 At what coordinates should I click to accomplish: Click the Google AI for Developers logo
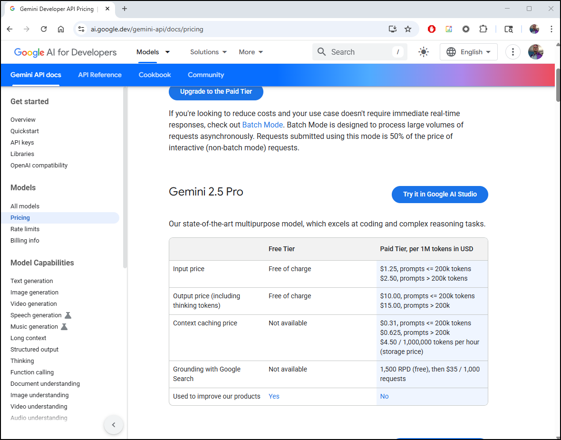[x=66, y=52]
